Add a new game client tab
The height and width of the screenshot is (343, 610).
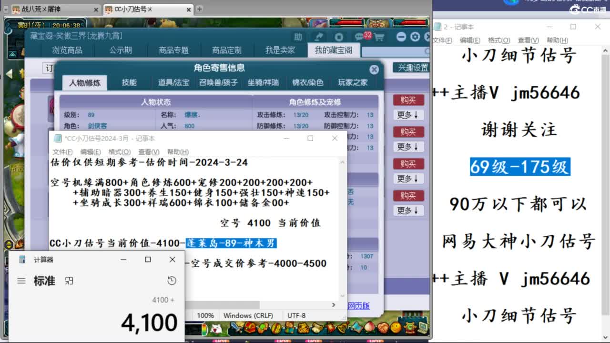tap(200, 9)
